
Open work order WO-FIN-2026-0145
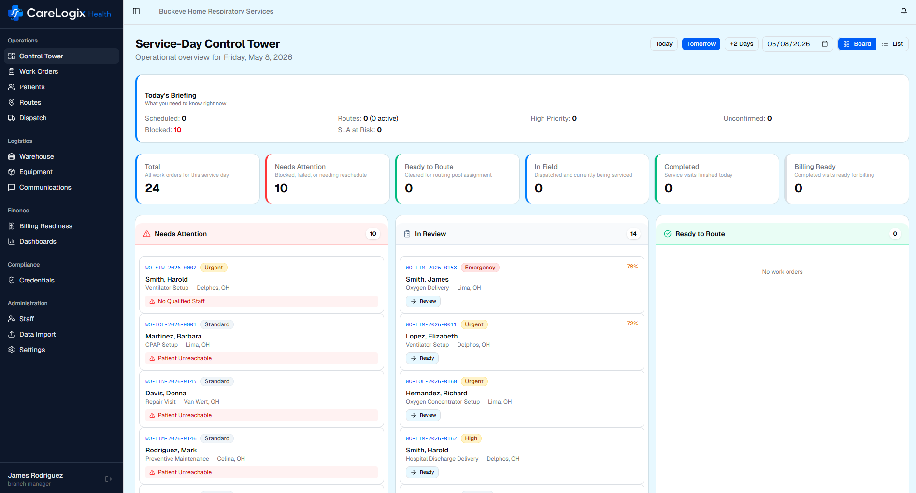(x=171, y=381)
